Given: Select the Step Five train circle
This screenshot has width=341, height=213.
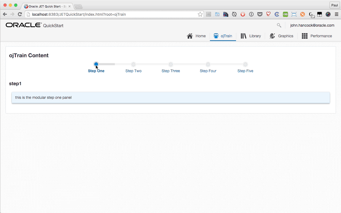Looking at the screenshot, I should tap(245, 64).
